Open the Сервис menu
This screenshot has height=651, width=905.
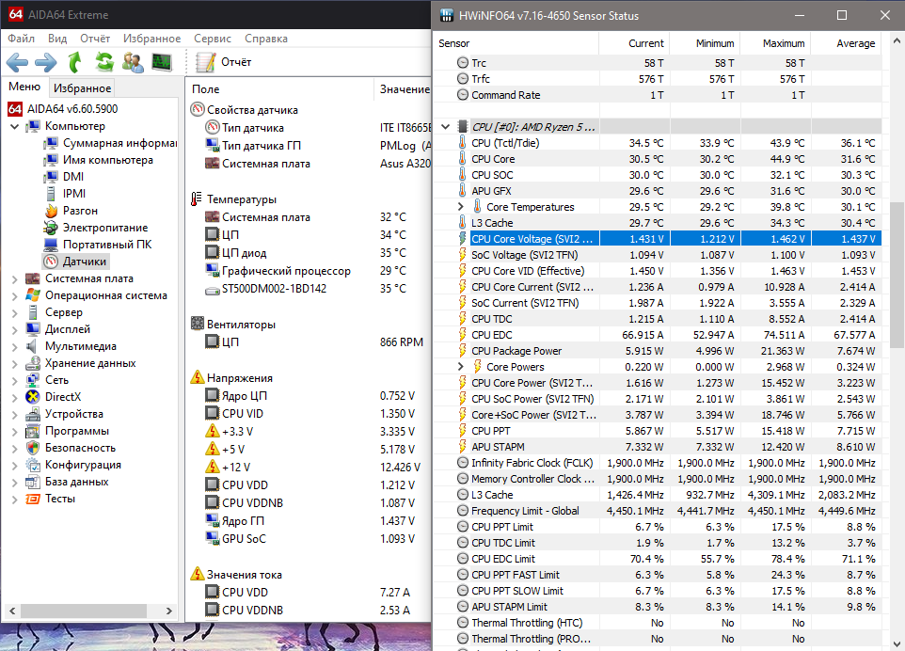pyautogui.click(x=213, y=38)
